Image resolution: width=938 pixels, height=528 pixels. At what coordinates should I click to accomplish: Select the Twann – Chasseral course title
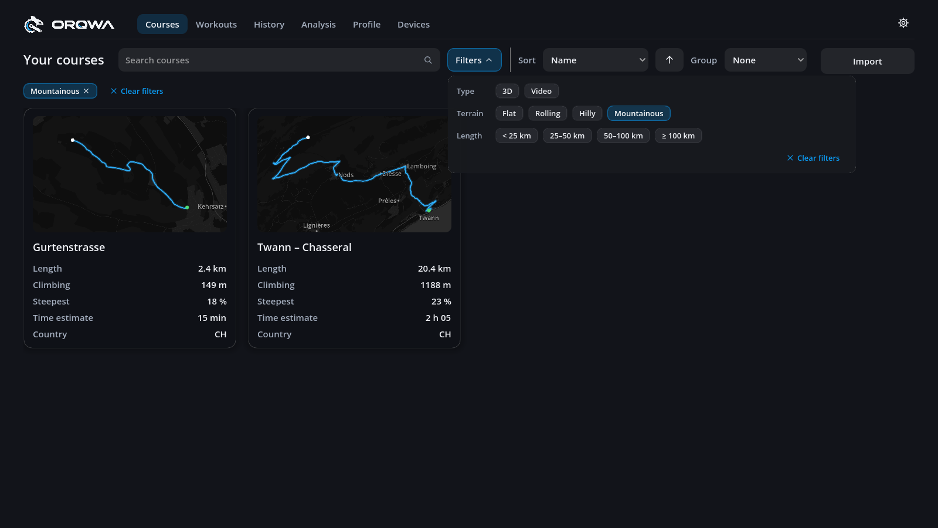point(304,247)
